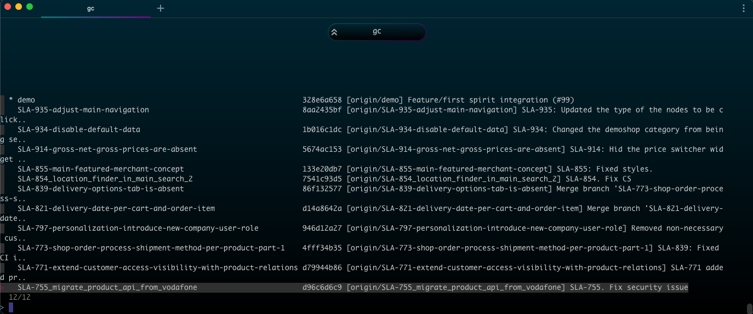Click the red pointer on selected row
Viewport: 753px width, 314px height.
[2, 288]
